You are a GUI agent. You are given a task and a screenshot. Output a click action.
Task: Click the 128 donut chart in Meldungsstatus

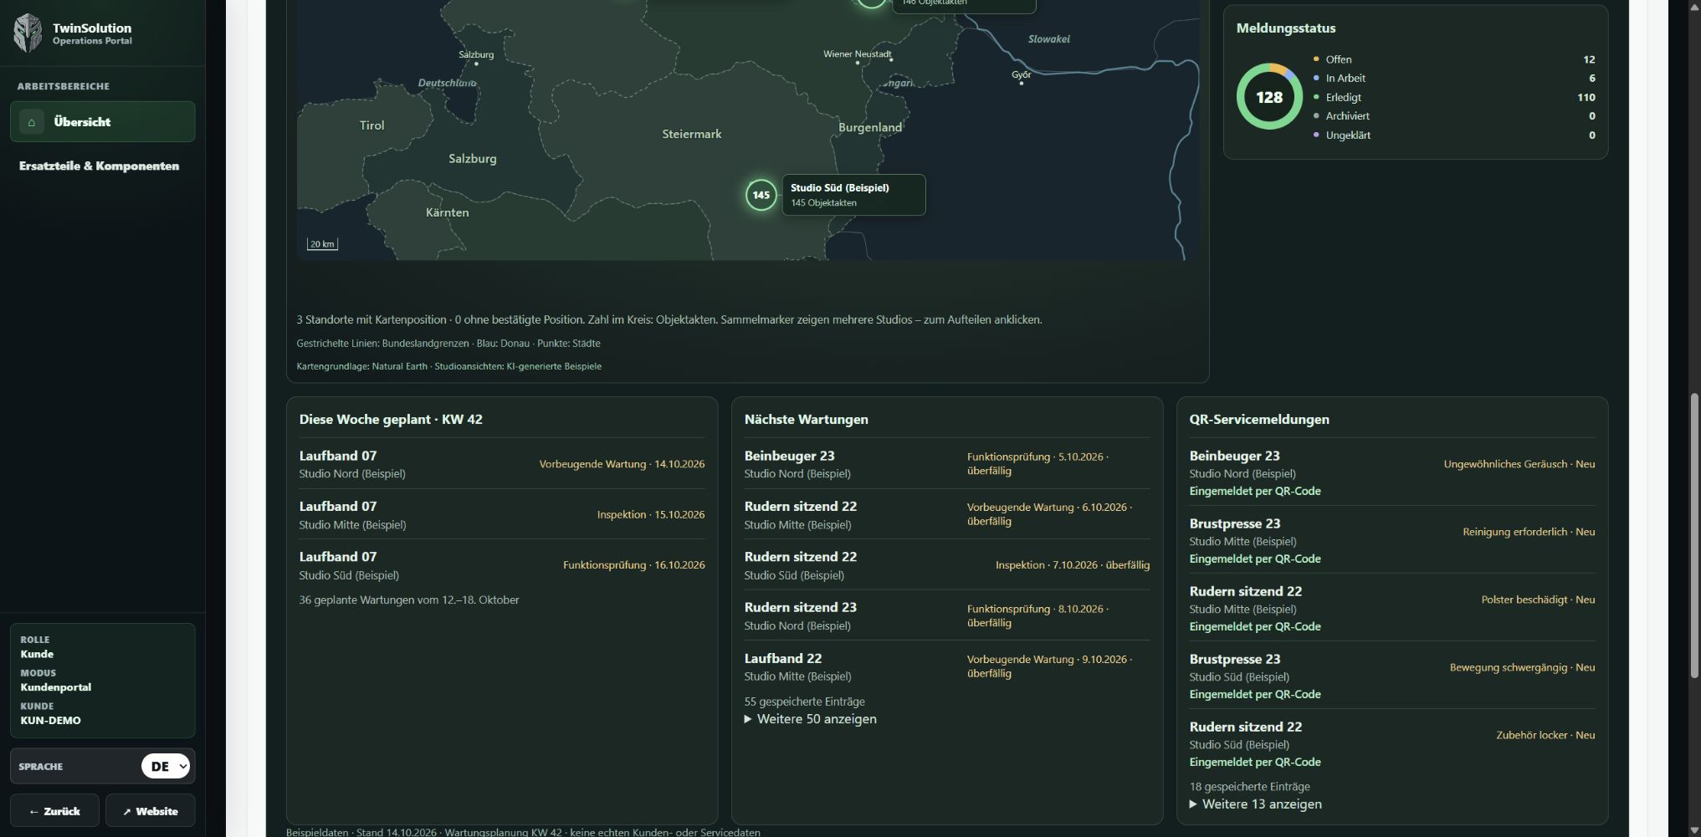1269,97
